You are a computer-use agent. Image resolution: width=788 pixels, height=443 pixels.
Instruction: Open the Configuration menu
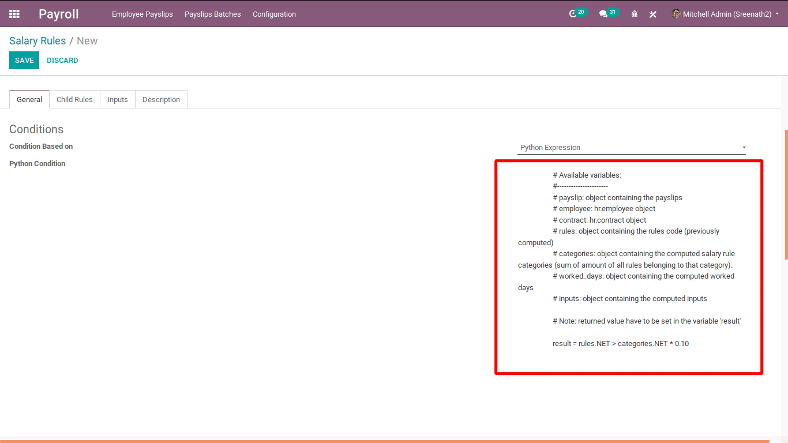click(274, 14)
